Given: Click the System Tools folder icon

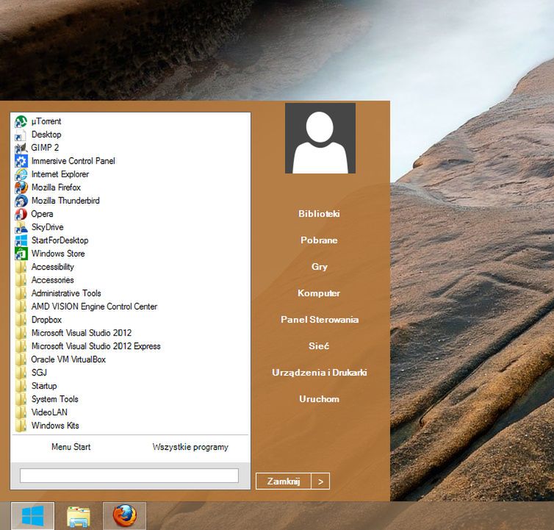Looking at the screenshot, I should pos(21,399).
